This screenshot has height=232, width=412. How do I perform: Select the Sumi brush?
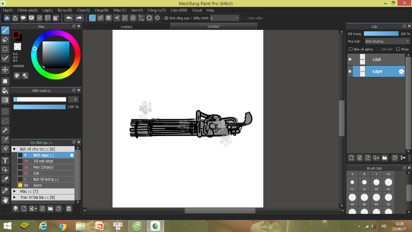(x=46, y=185)
